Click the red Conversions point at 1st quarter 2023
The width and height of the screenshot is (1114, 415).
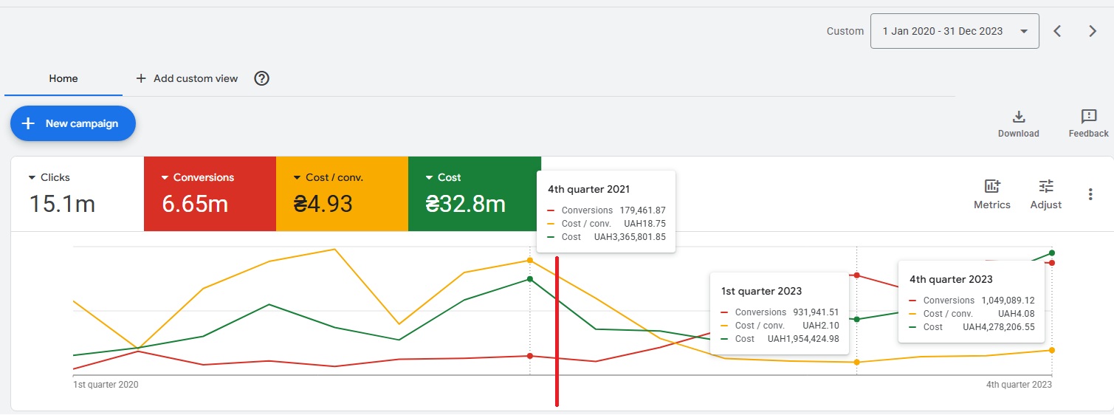856,275
